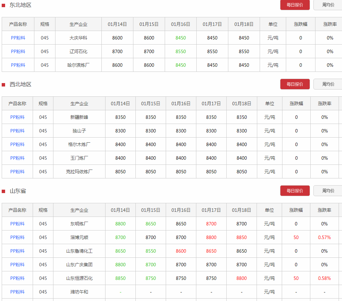Click 01月14日 header in 山东省 table
This screenshot has height=301, width=342.
120,210
